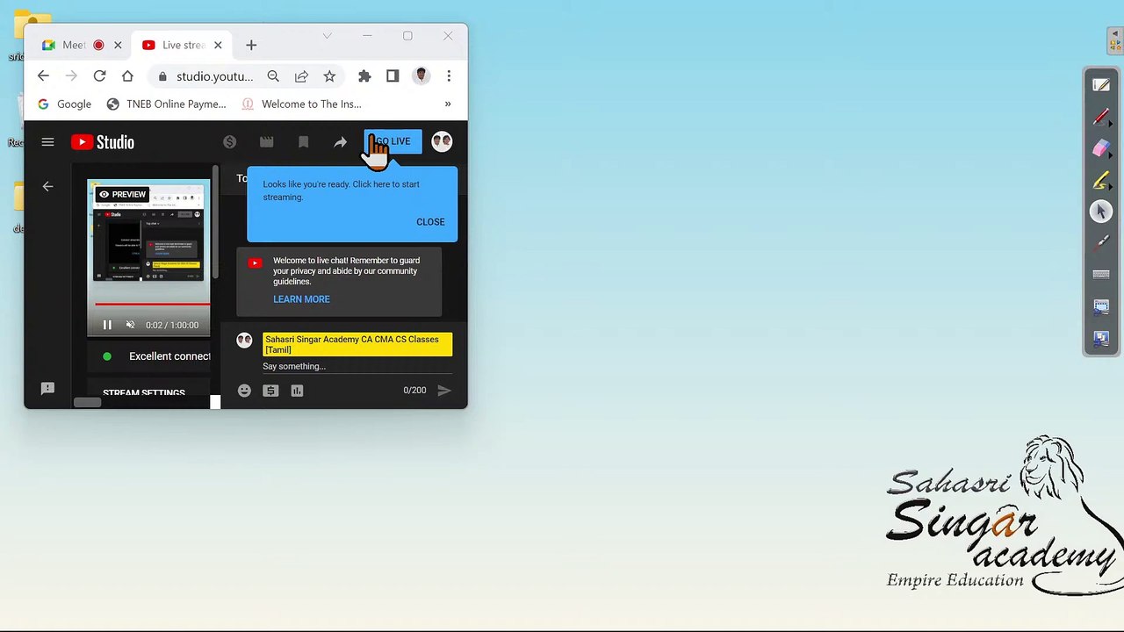
Task: Open the monetization dollar icon in Studio header
Action: (x=229, y=142)
